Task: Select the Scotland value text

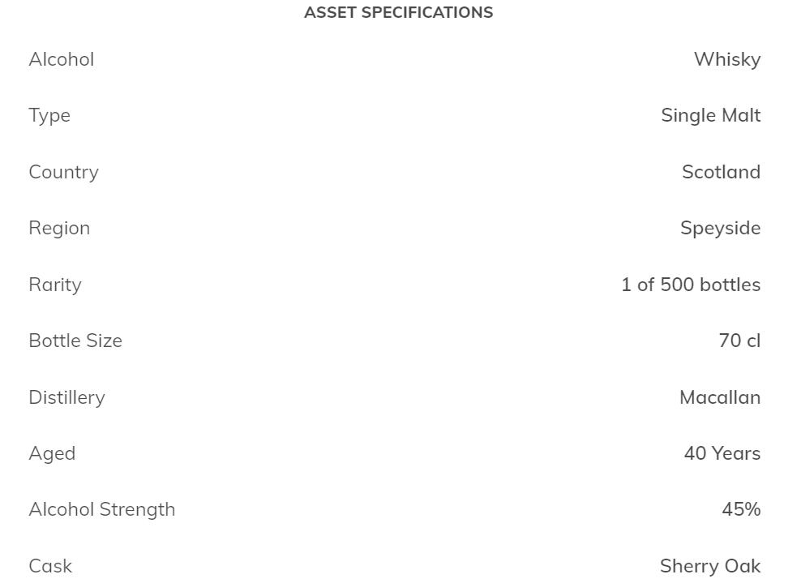Action: 721,172
